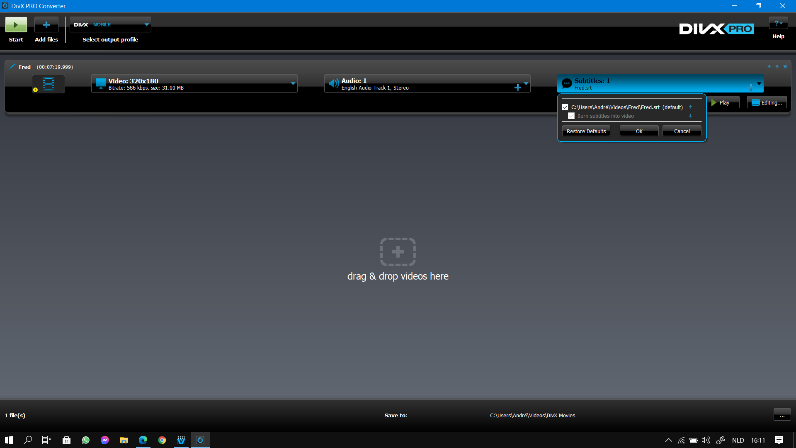
Task: Open the DivX Mobile output profile dropdown
Action: 146,25
